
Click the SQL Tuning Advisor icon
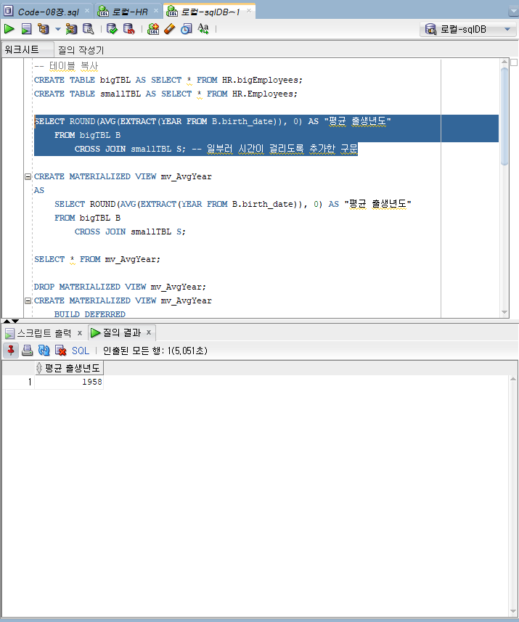click(x=88, y=28)
